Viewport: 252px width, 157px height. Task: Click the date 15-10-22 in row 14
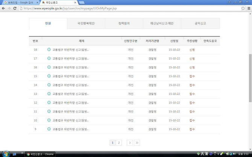tap(174, 85)
